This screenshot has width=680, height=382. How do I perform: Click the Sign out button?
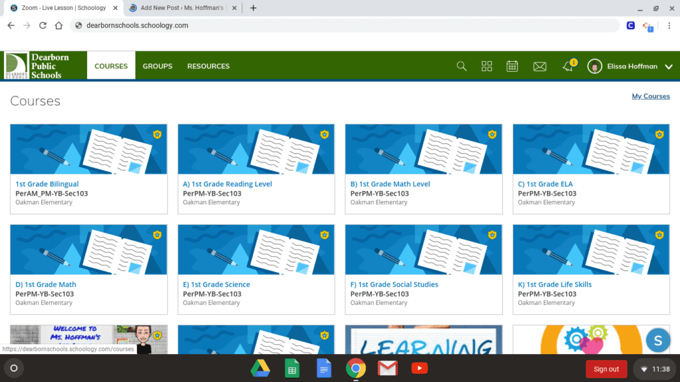606,369
